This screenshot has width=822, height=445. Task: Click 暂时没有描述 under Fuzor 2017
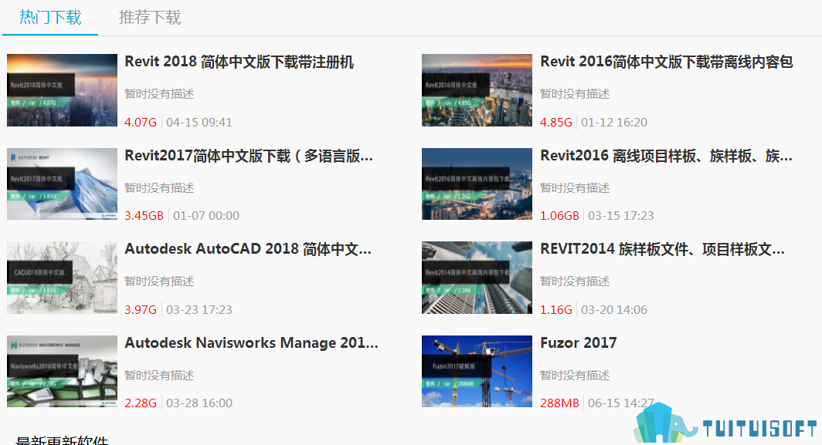click(x=575, y=376)
